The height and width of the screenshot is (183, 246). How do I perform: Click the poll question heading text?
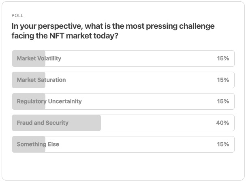(x=113, y=31)
